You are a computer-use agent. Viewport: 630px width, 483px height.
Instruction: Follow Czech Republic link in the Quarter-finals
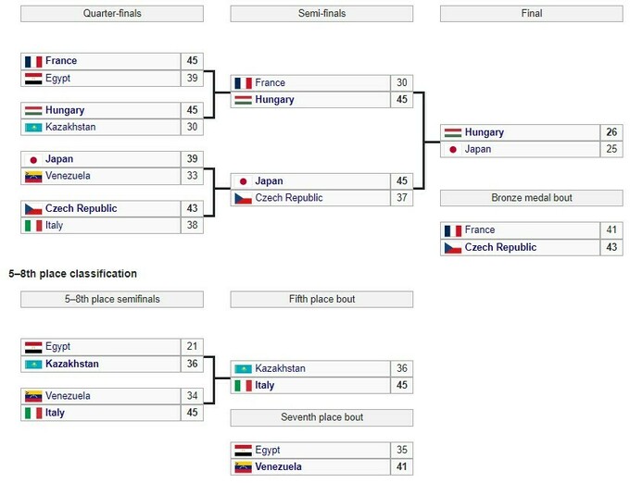[x=83, y=208]
